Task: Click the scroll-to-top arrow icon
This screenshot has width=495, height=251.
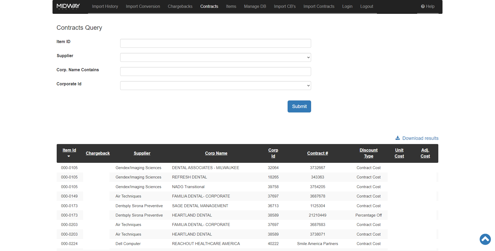Action: point(485,239)
